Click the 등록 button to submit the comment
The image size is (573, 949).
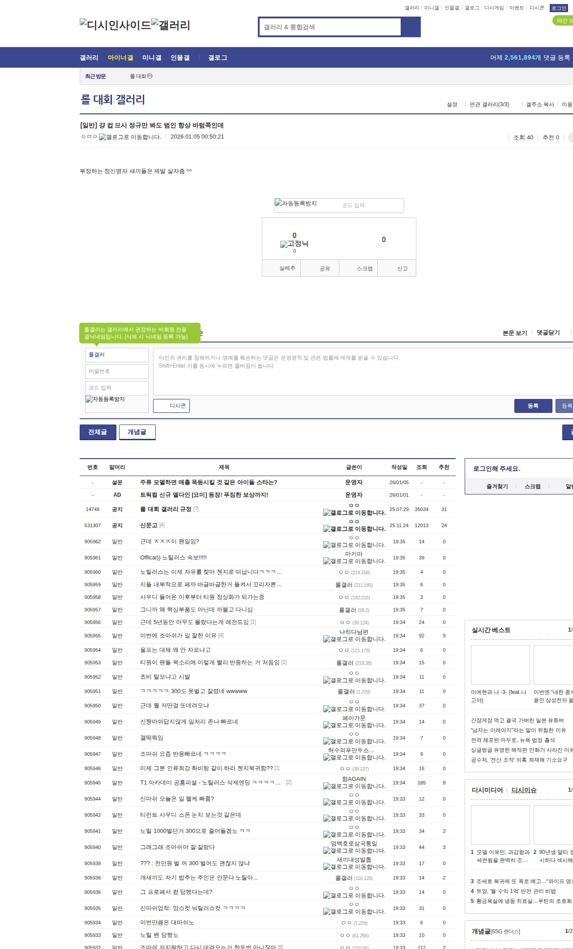pos(533,406)
